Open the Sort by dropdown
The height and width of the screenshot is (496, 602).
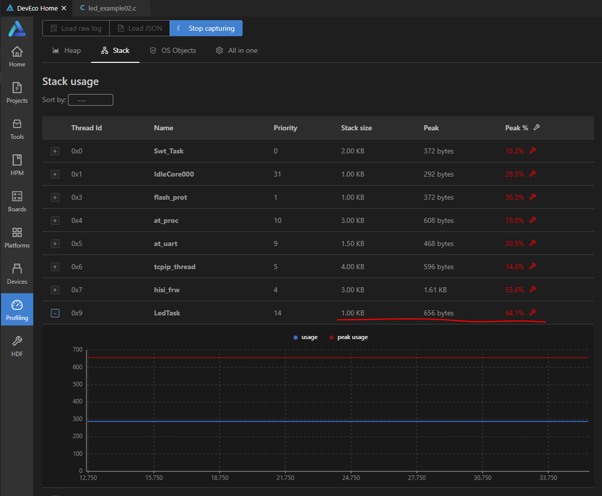(90, 100)
